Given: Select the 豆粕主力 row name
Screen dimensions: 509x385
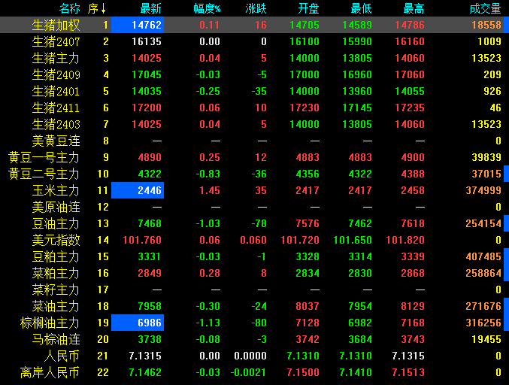Looking at the screenshot, I should (x=56, y=256).
